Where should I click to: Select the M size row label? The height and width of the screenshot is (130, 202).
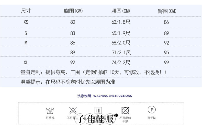coord(26,43)
